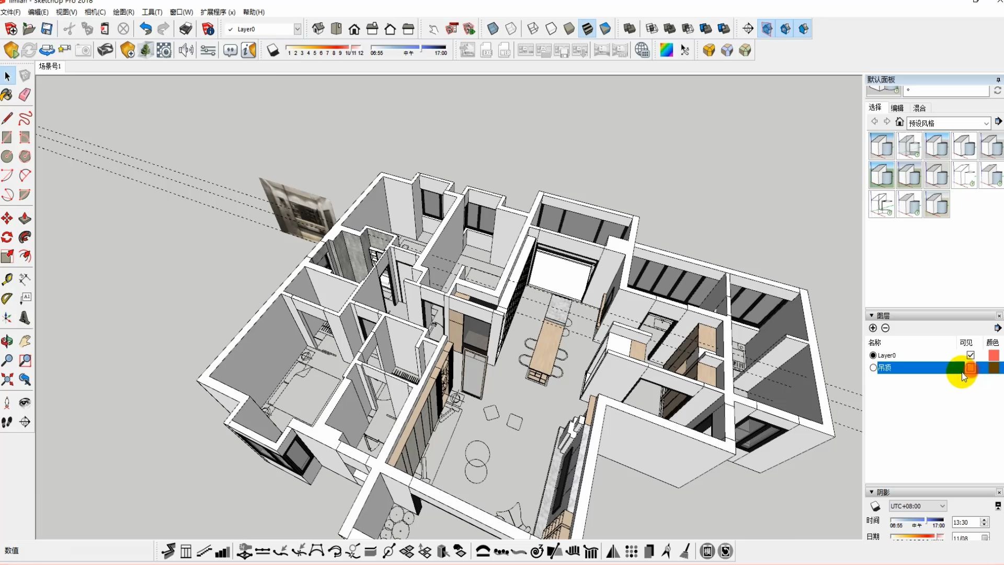The image size is (1004, 565).
Task: Click the Add Layer plus icon
Action: click(x=873, y=328)
